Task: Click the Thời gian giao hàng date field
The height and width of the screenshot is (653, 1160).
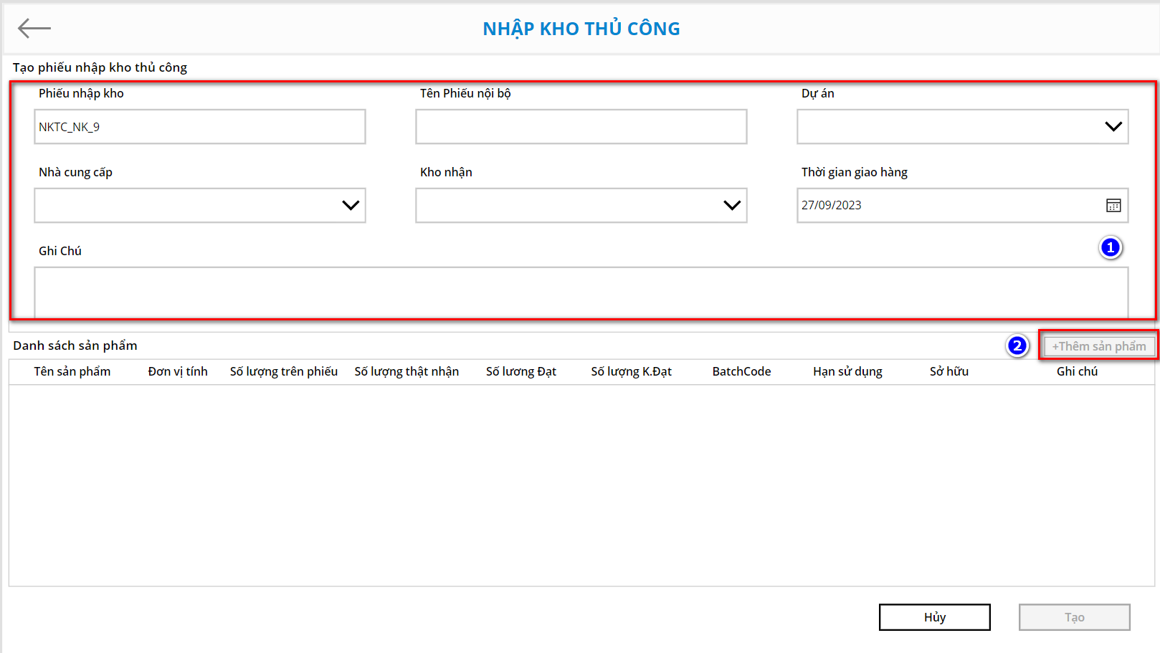Action: [963, 206]
